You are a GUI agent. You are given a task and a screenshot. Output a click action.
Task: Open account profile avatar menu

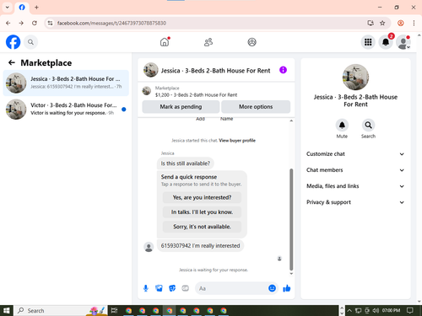coord(403,42)
